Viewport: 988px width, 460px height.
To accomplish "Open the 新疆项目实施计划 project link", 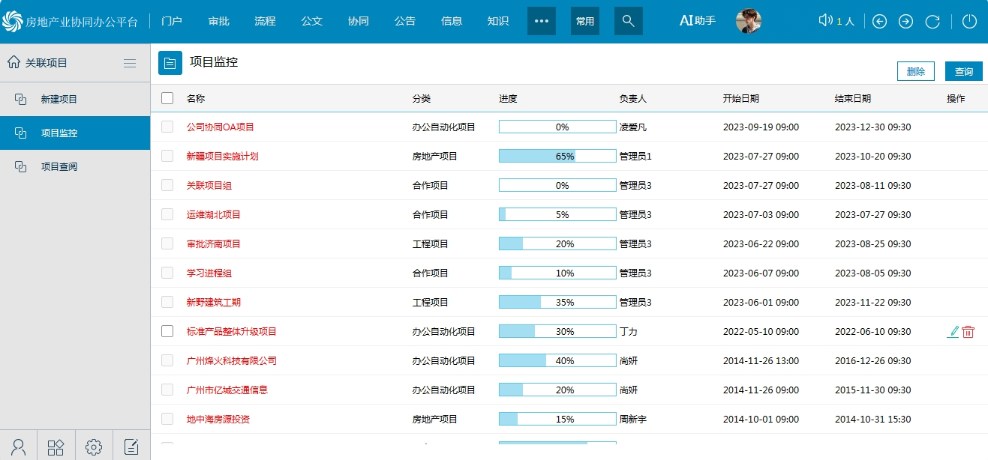I will point(223,157).
